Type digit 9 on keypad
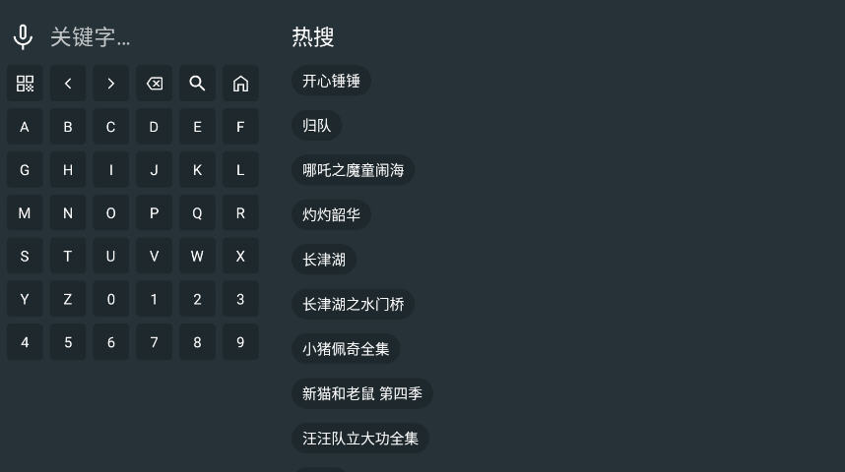This screenshot has height=472, width=845. [x=240, y=342]
